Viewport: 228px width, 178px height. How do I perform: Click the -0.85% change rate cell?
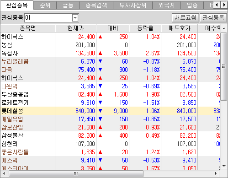[152, 119]
